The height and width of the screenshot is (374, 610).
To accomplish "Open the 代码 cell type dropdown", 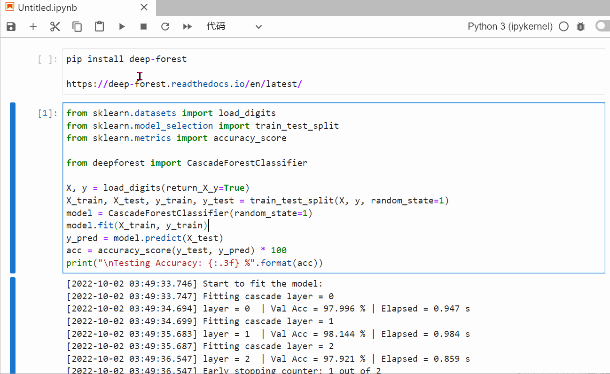I will (233, 26).
